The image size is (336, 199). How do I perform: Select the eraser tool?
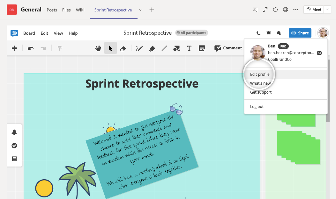(123, 48)
